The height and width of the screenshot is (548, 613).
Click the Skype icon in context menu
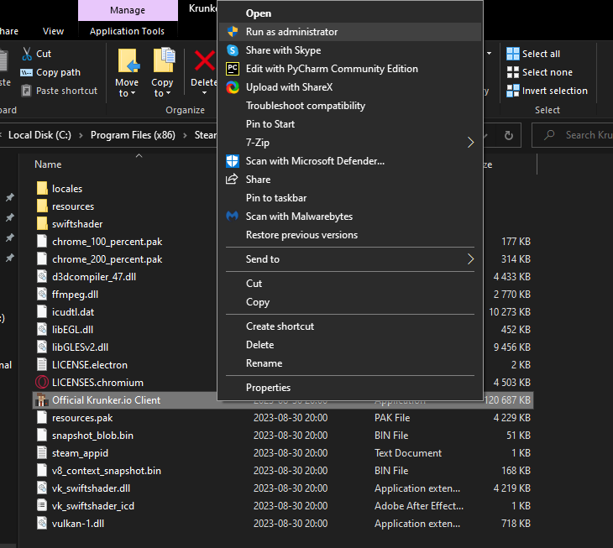(233, 50)
